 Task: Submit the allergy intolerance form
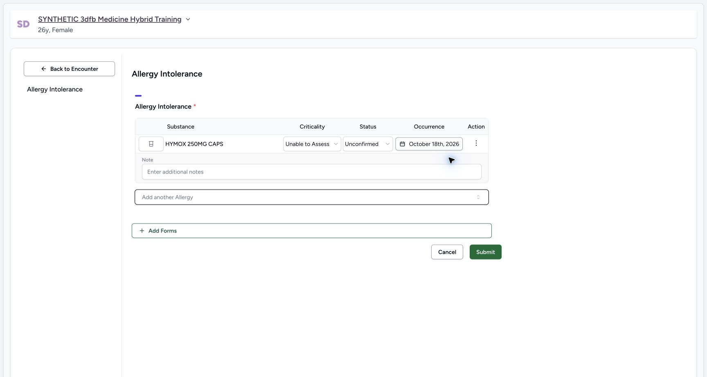(486, 252)
